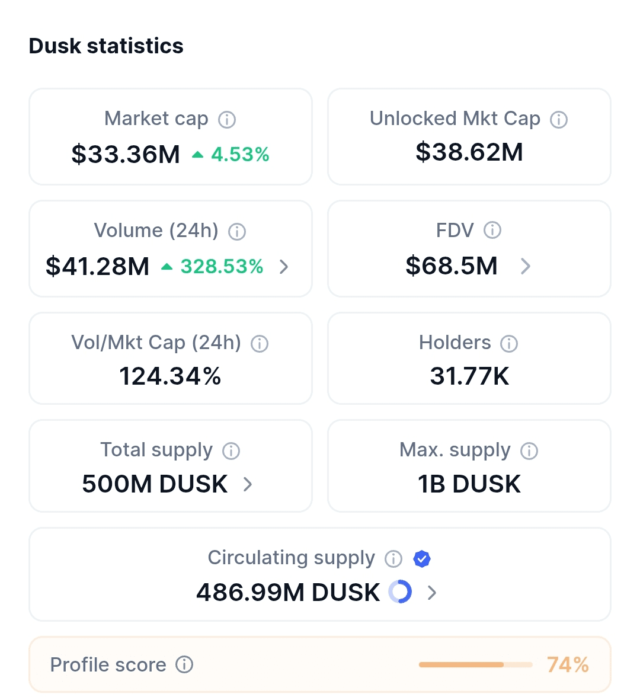The height and width of the screenshot is (697, 640).
Task: Click the Market cap info icon
Action: (227, 120)
